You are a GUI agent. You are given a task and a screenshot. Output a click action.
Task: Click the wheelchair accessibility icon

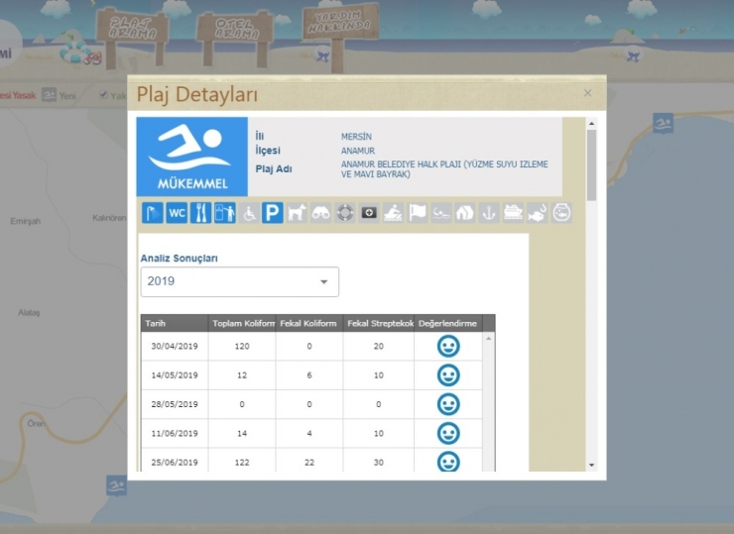click(x=249, y=212)
